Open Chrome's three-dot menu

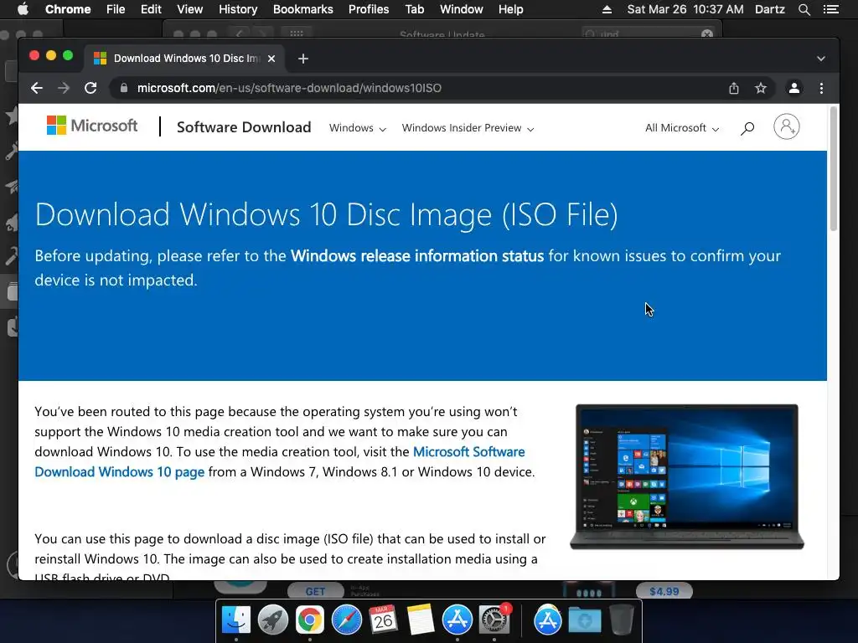point(821,88)
